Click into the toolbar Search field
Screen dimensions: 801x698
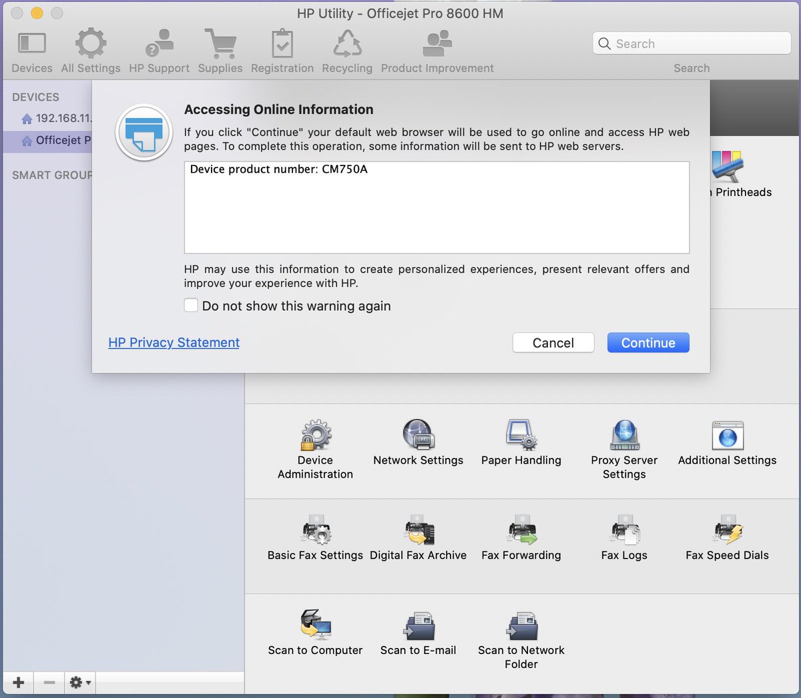tap(692, 43)
